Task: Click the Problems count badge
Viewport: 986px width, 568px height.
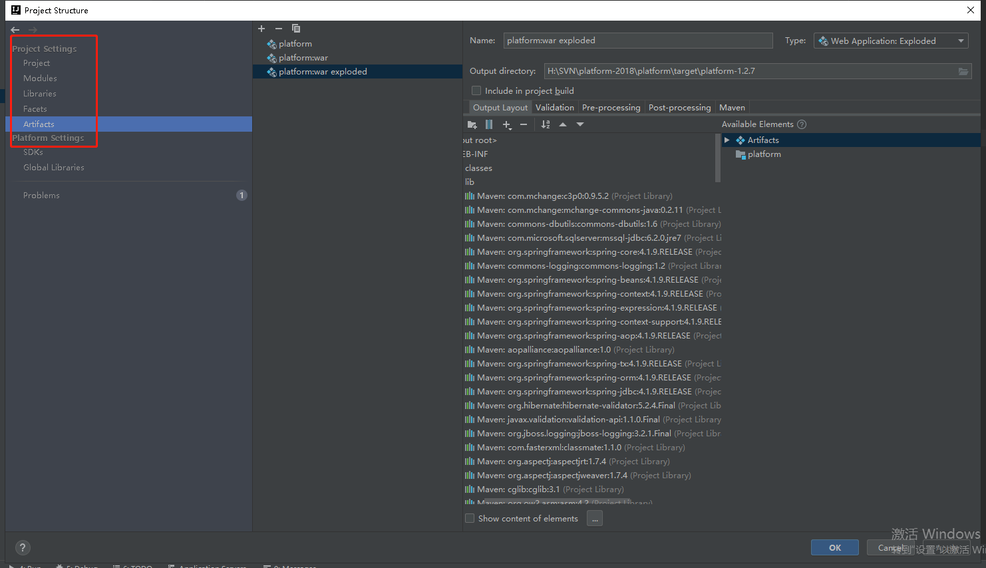Action: [242, 196]
